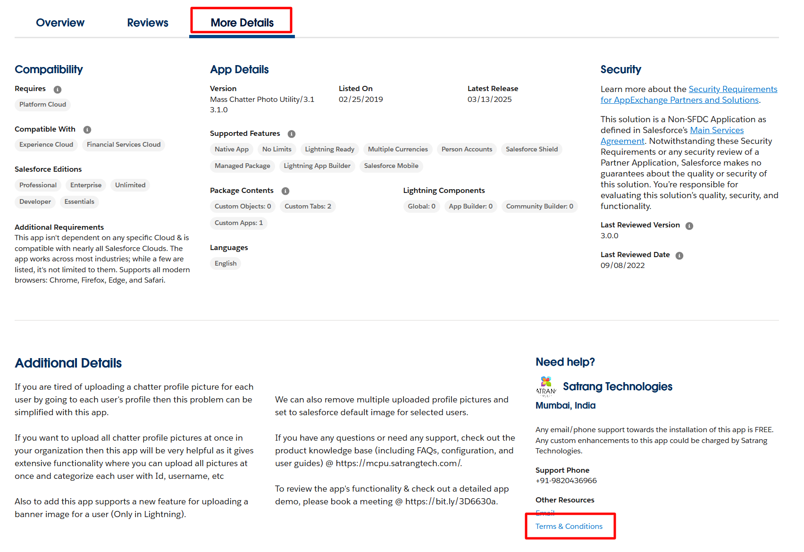The image size is (804, 552).
Task: Click the Listed On date 02/25/2019
Action: [x=361, y=100]
